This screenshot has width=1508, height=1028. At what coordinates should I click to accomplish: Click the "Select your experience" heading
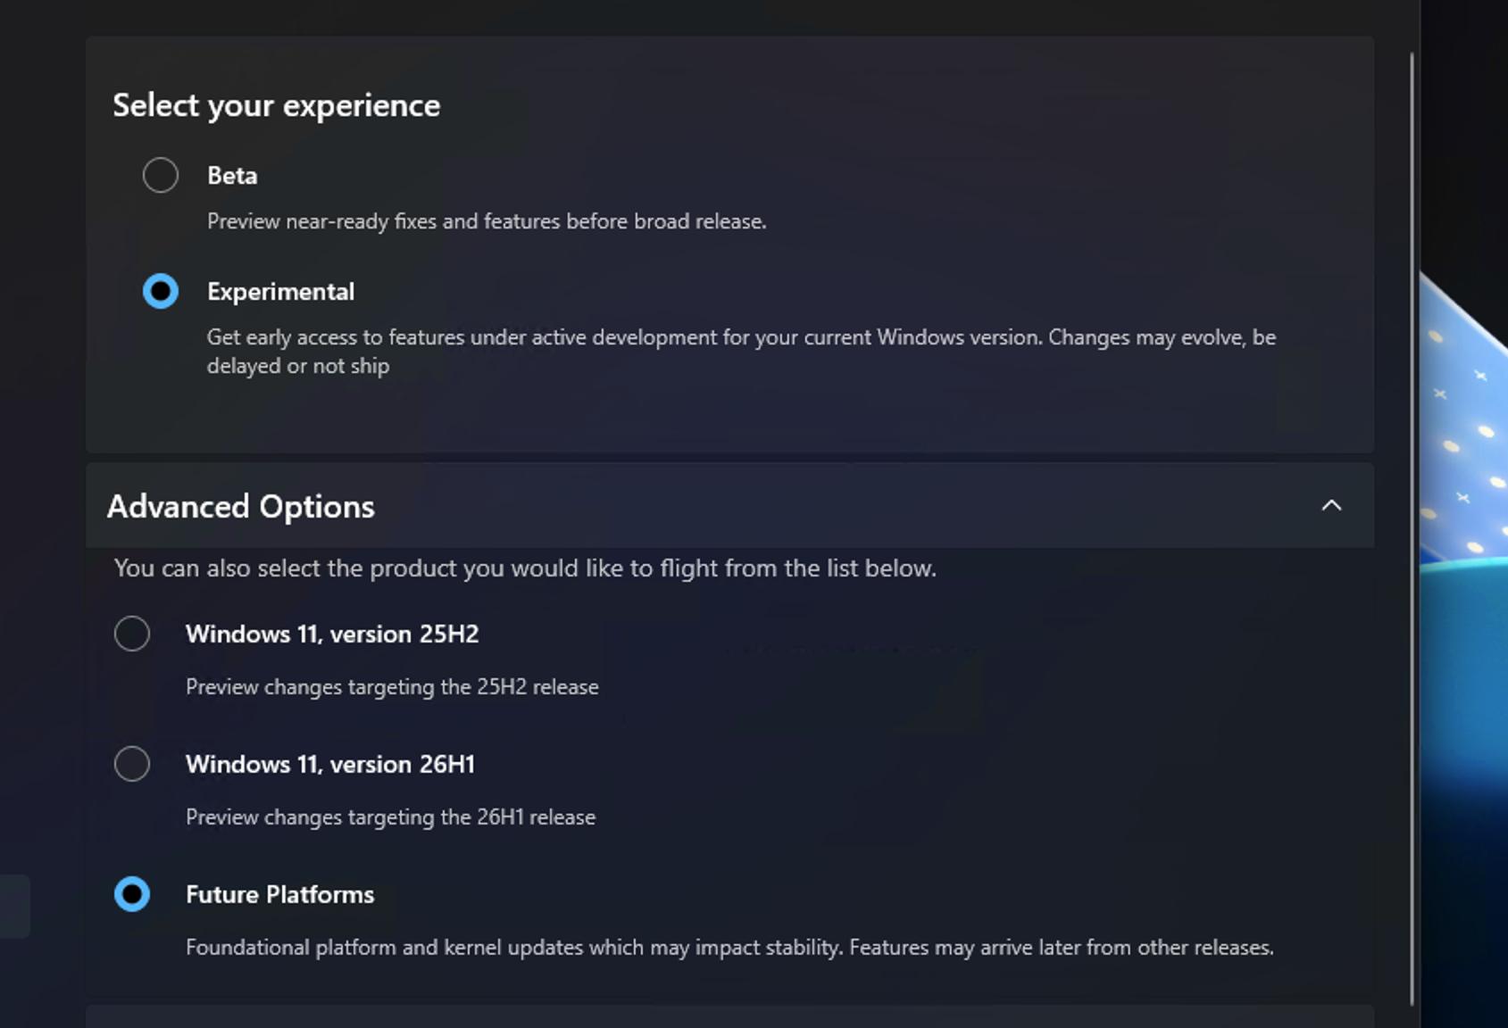[276, 105]
